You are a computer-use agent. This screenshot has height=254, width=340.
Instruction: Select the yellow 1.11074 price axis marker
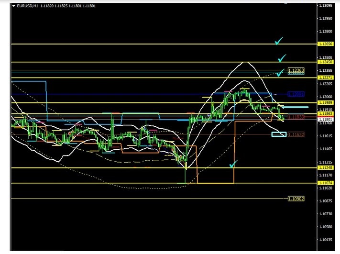click(x=325, y=183)
